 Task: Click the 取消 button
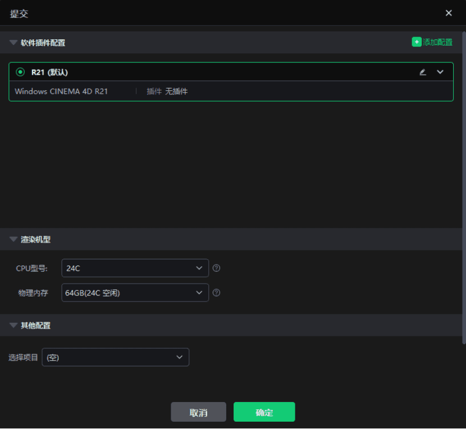point(199,412)
